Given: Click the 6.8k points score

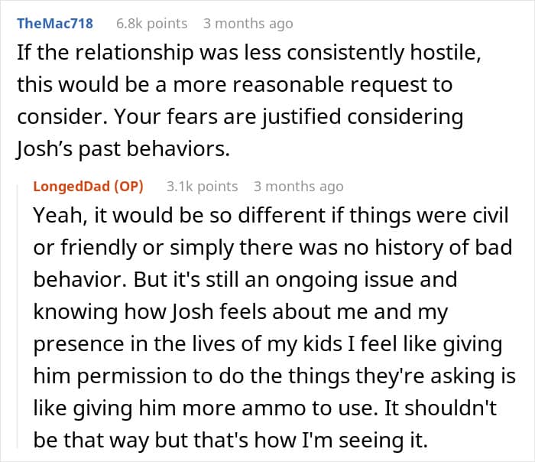Looking at the screenshot, I should coord(152,24).
